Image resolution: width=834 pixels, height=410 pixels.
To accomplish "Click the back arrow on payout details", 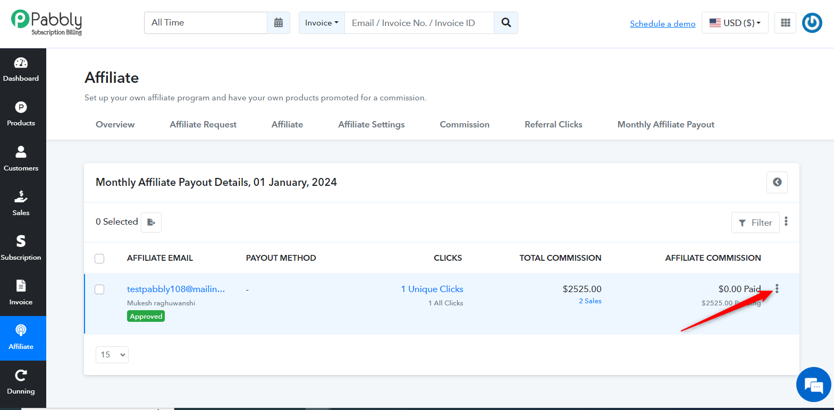I will (777, 182).
